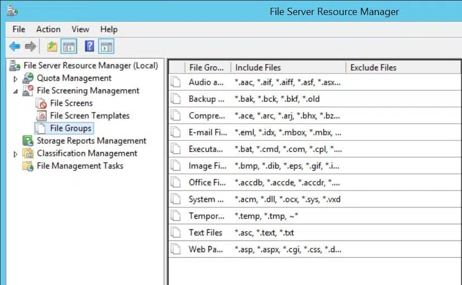
Task: Click the document icon of Tempor... row
Action: click(x=176, y=216)
